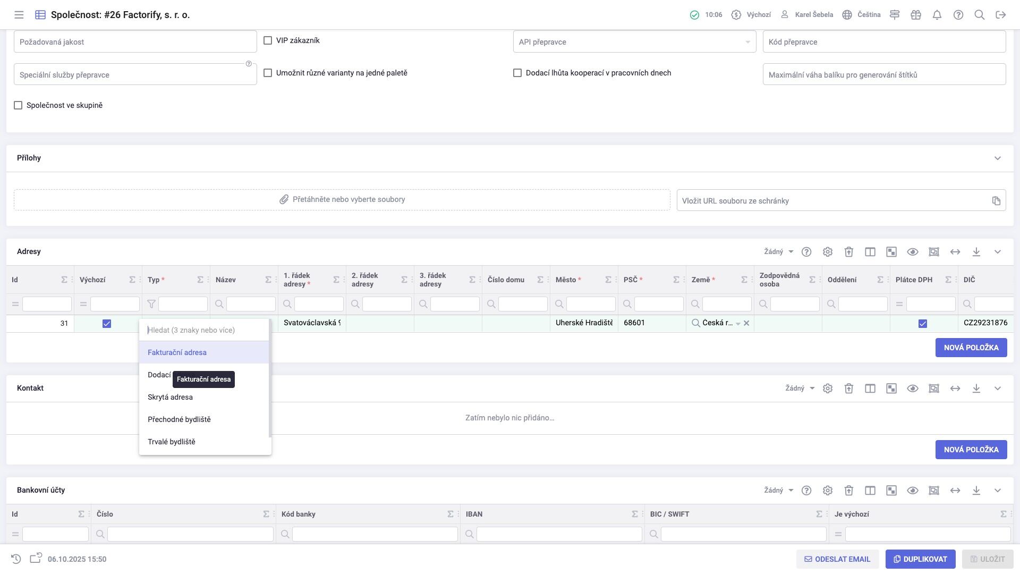Open notifications bell icon
The width and height of the screenshot is (1020, 574).
(x=937, y=15)
